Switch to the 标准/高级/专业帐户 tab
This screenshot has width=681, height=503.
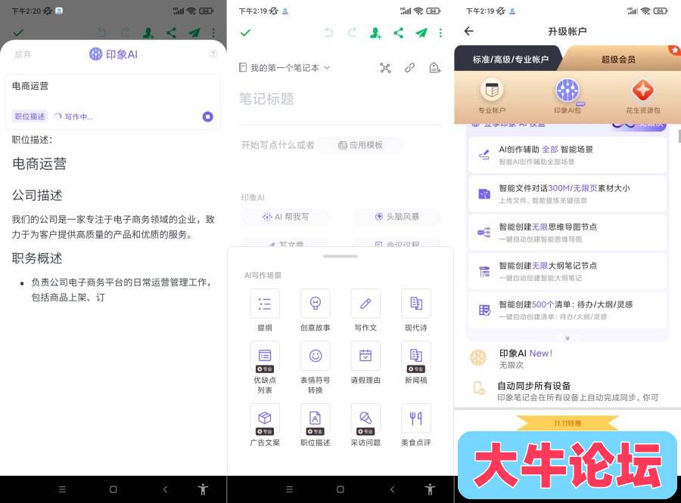coord(510,60)
